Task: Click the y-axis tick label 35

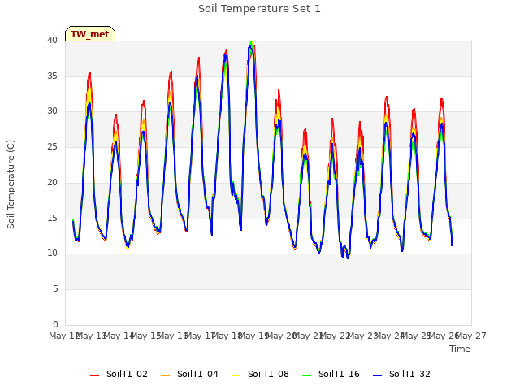Action: [x=52, y=76]
